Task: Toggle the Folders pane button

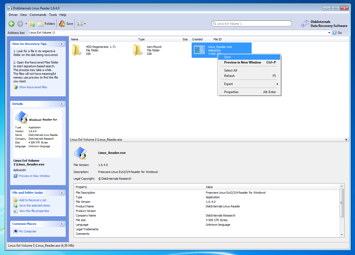Action: [x=46, y=24]
